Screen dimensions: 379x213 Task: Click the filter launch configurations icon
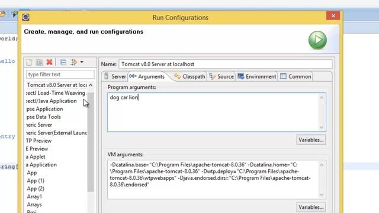tap(73, 62)
